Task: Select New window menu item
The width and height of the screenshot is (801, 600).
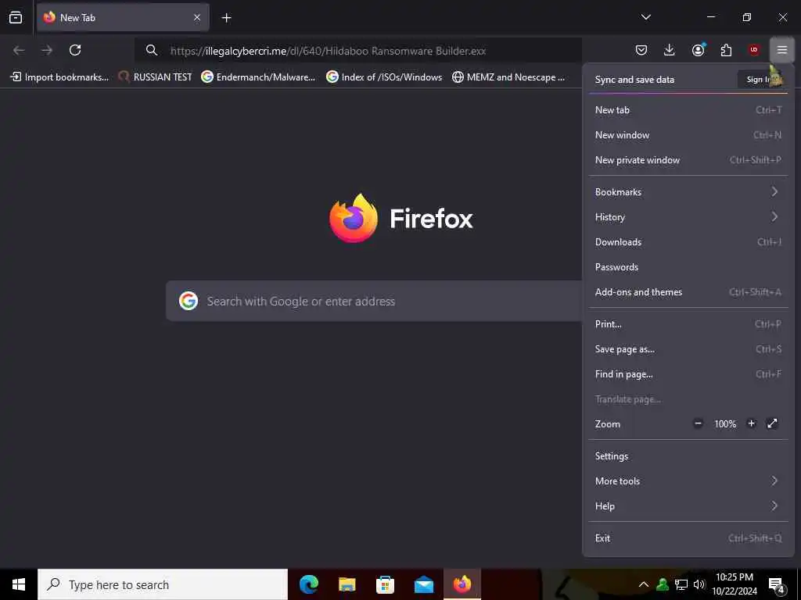Action: coord(688,134)
